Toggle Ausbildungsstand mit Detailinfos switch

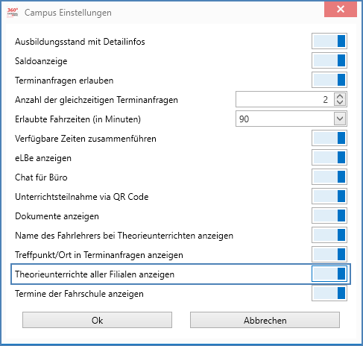(329, 41)
